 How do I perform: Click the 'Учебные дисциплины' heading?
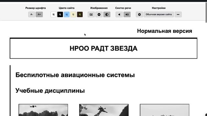point(50,91)
